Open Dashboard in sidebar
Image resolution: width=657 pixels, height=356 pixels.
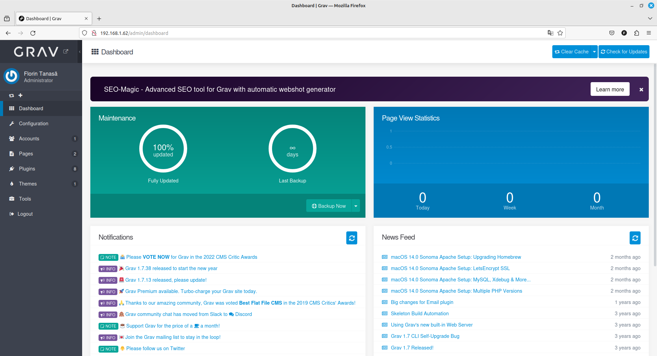(x=41, y=109)
